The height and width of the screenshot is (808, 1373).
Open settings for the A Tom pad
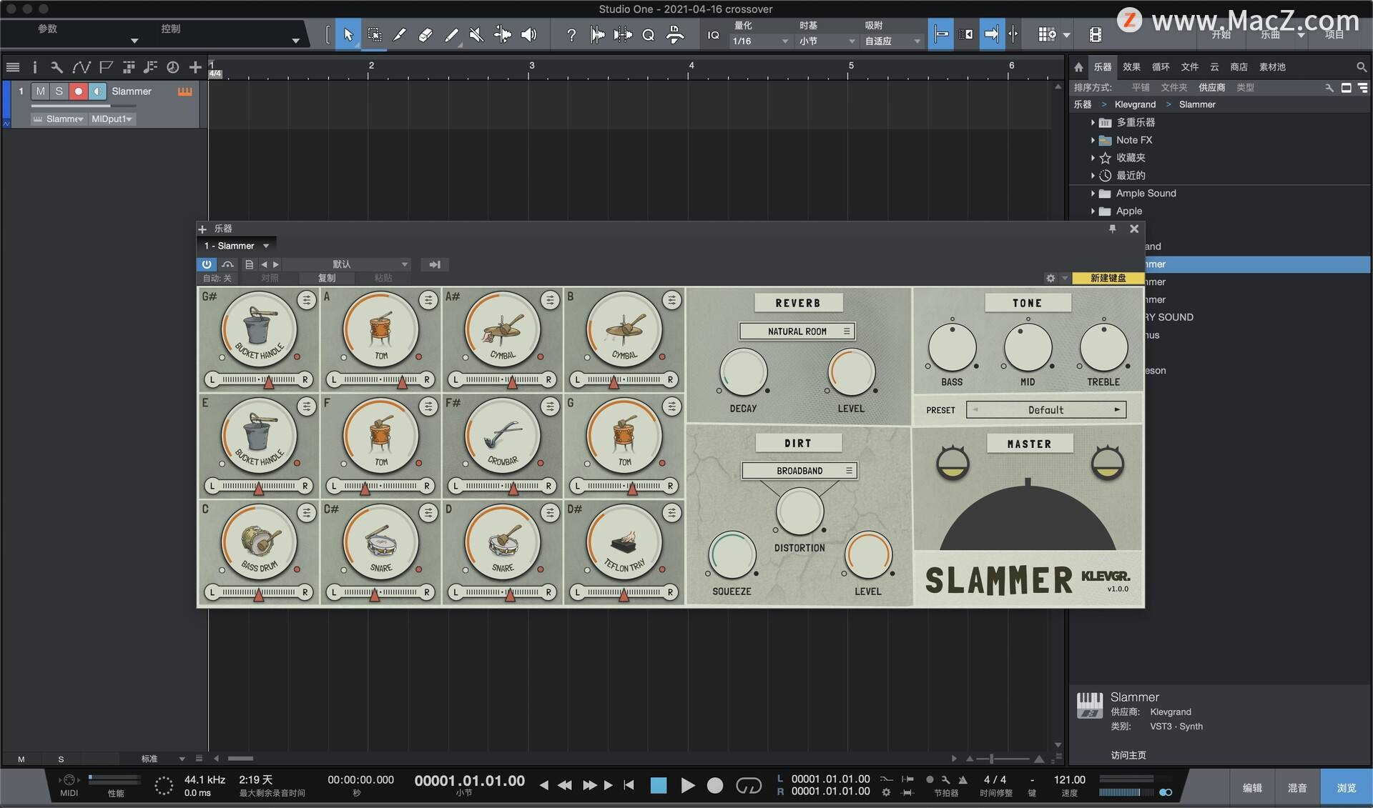428,300
